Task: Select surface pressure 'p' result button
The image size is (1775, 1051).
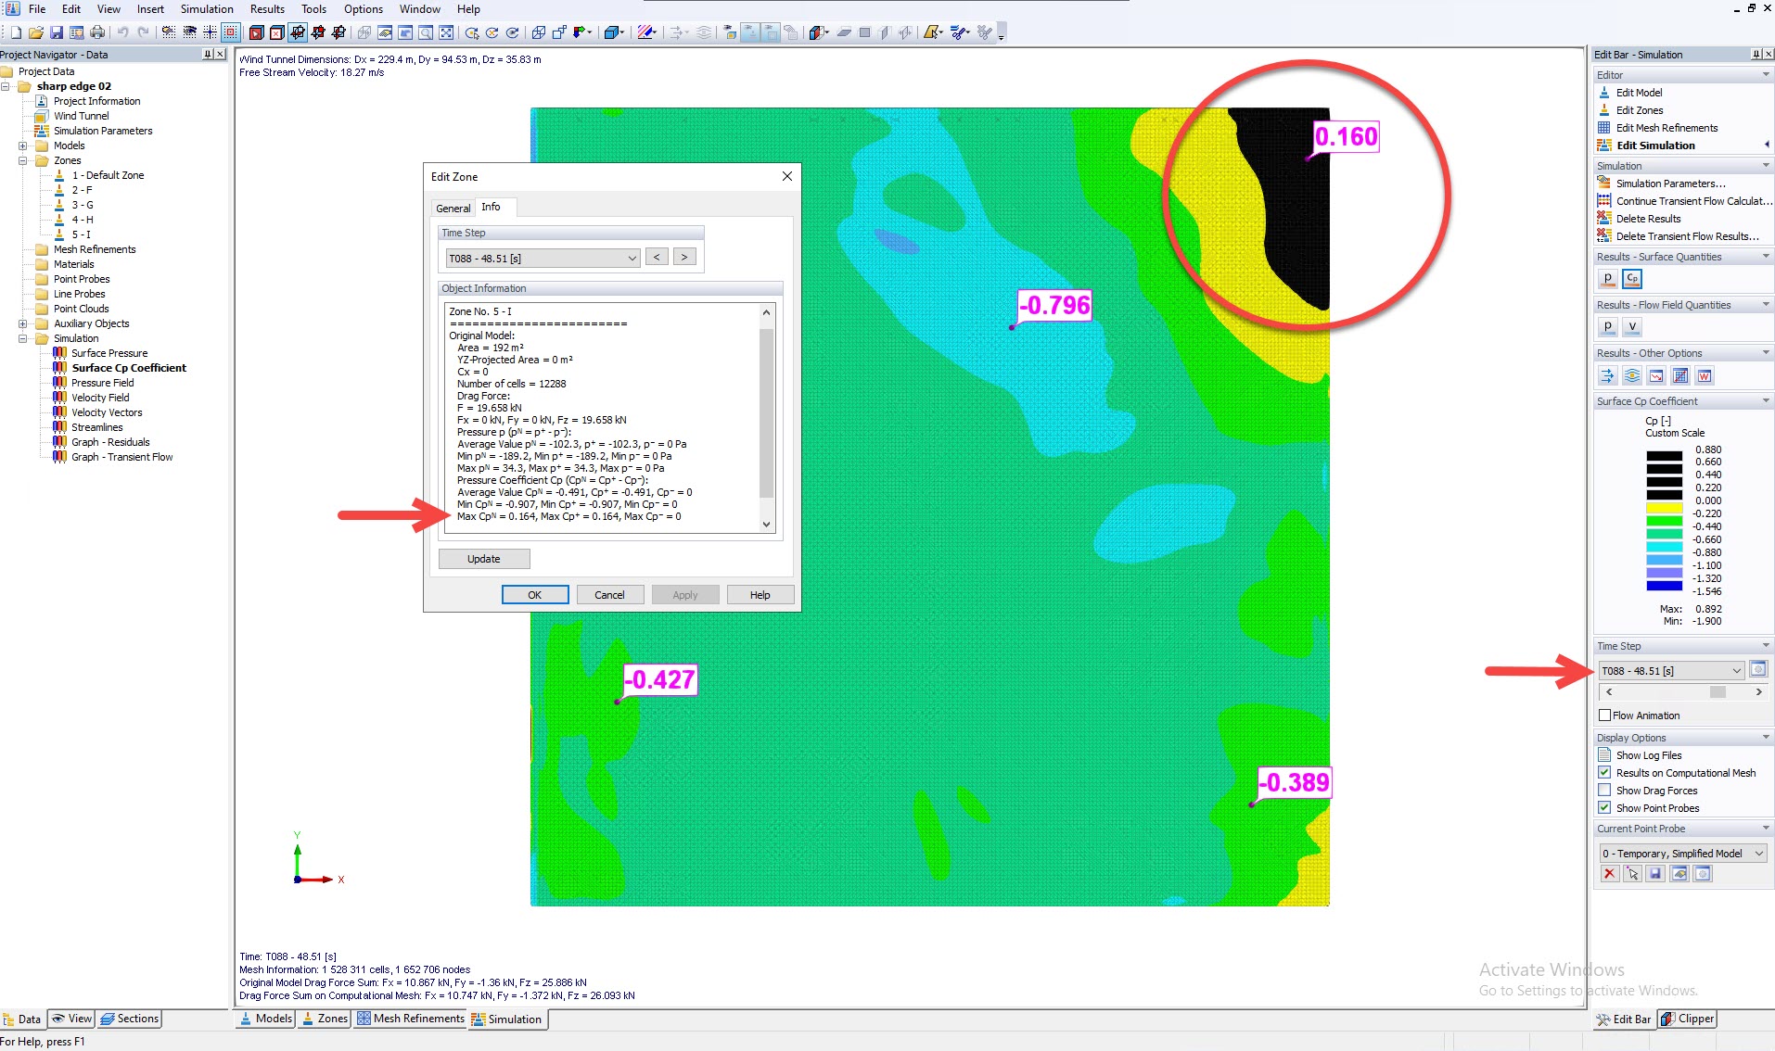Action: 1608,278
